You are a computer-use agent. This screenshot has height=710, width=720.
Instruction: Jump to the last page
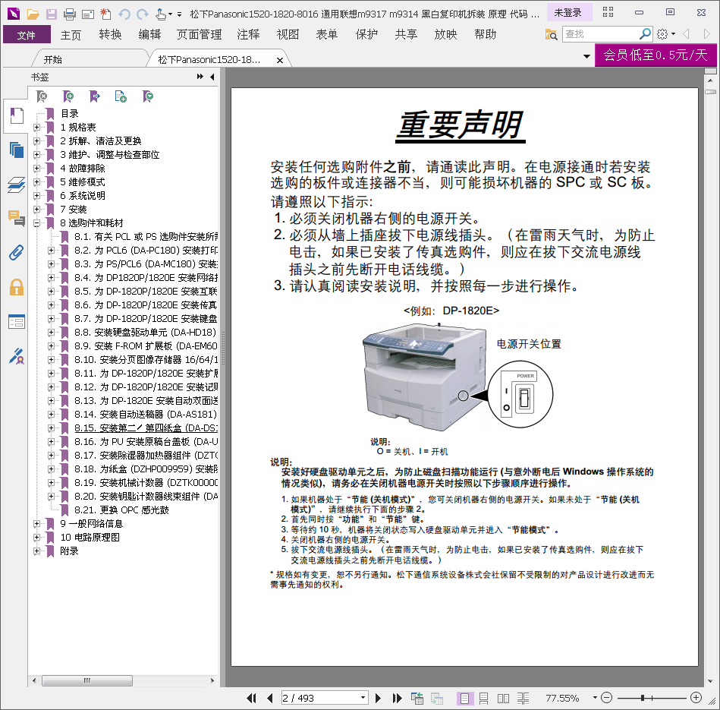click(398, 699)
